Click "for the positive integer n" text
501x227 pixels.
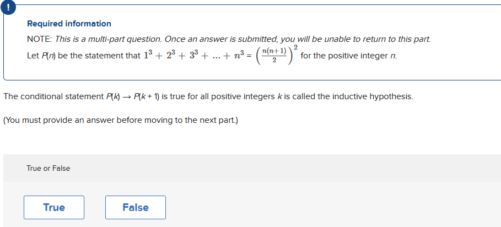348,56
